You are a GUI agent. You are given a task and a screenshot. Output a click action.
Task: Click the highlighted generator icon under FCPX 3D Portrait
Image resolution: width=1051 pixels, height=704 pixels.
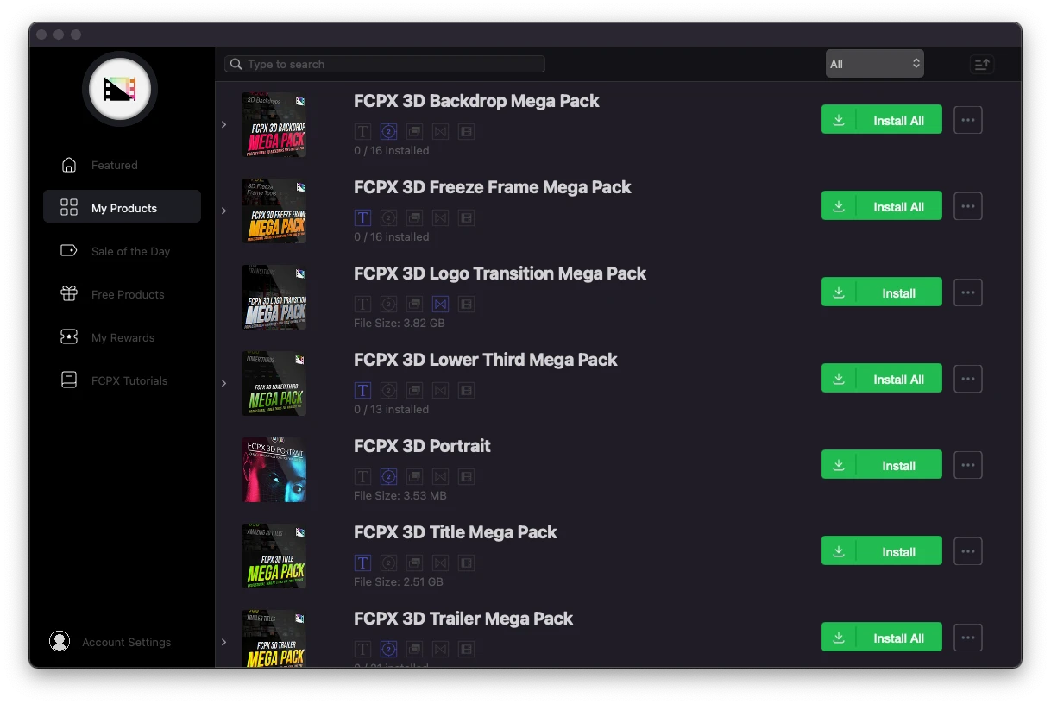click(x=388, y=476)
